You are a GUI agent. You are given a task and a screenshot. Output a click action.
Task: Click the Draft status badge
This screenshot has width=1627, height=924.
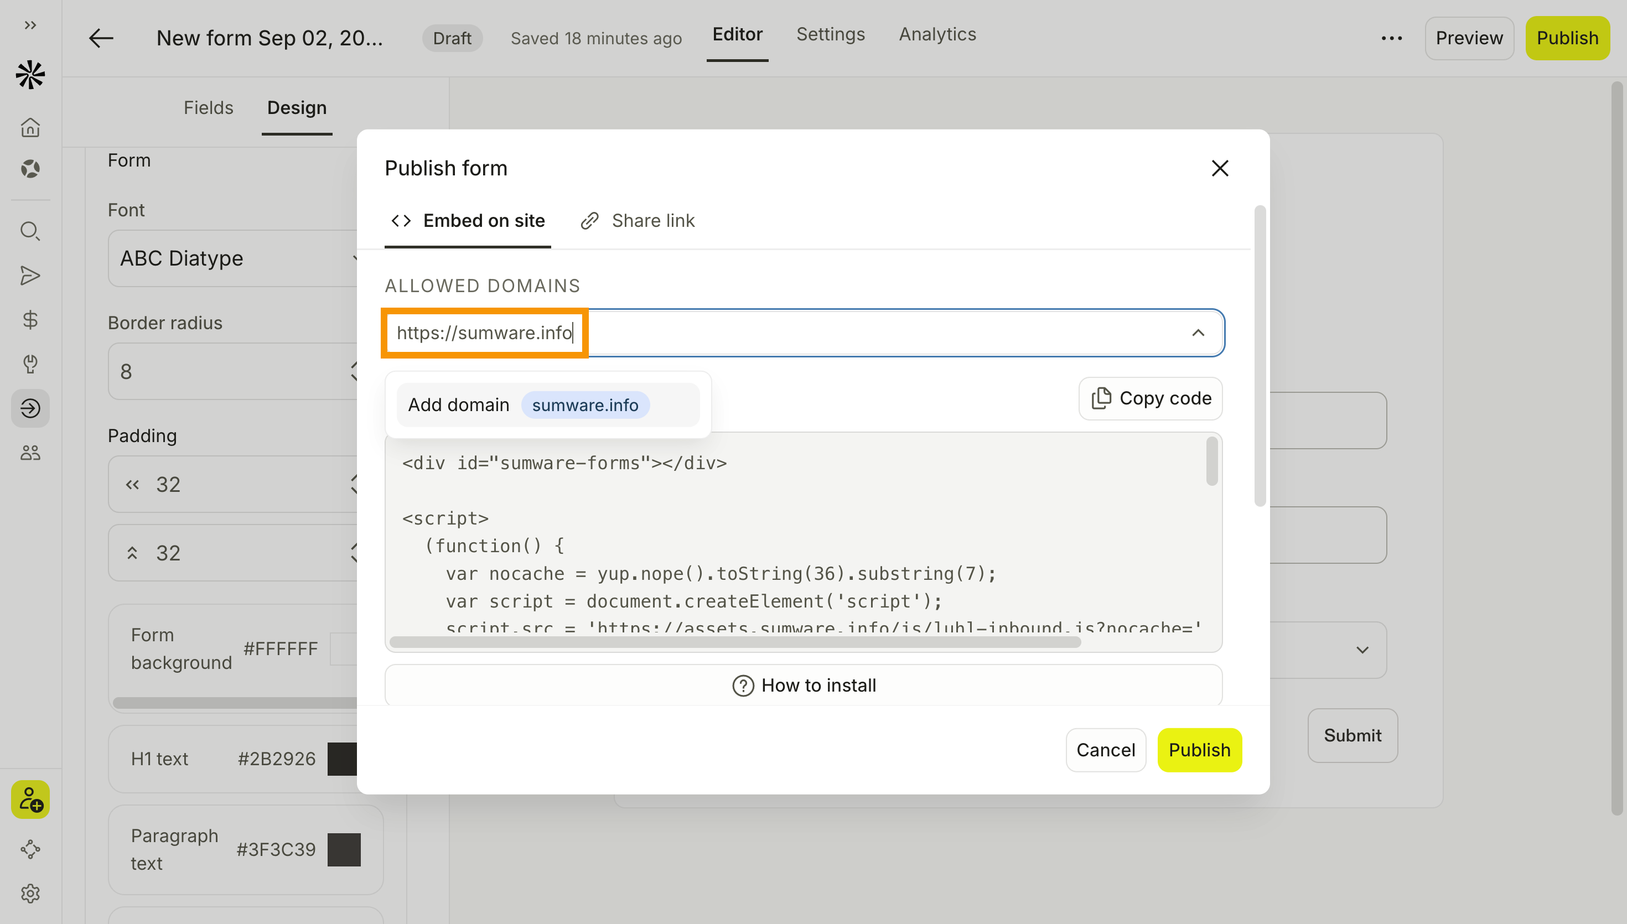[x=452, y=38]
